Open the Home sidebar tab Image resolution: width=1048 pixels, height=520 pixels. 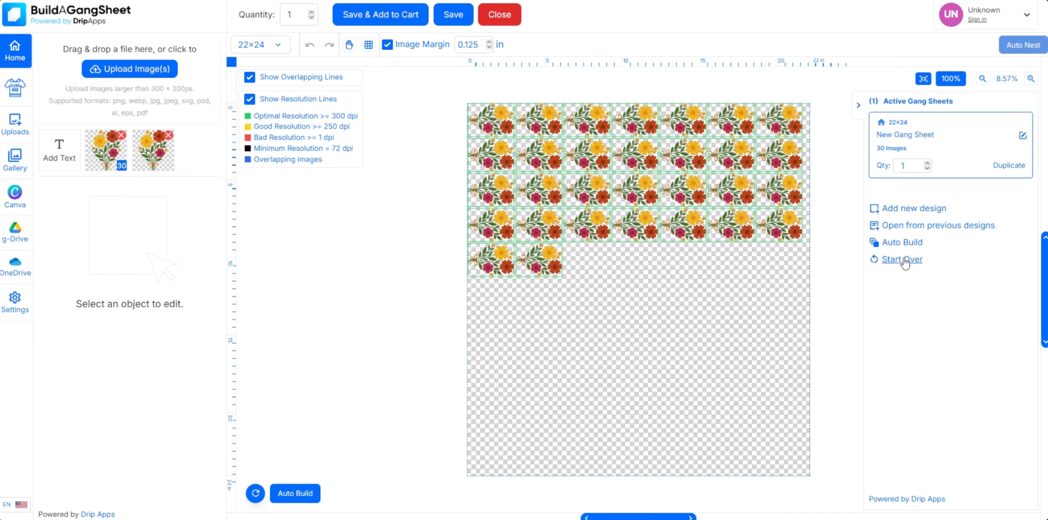coord(15,51)
